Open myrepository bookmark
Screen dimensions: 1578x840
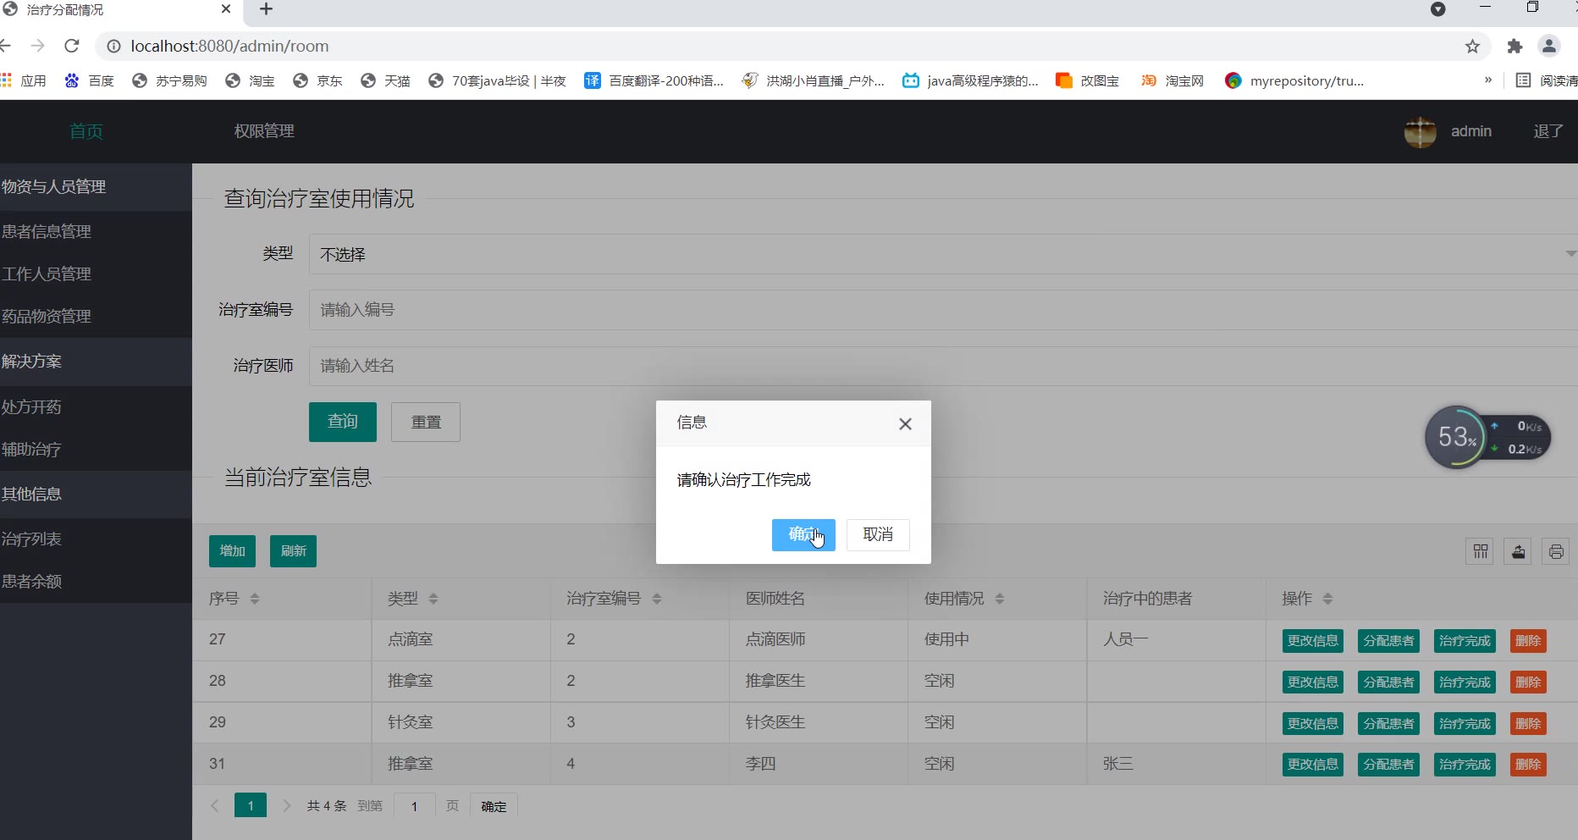click(x=1294, y=80)
